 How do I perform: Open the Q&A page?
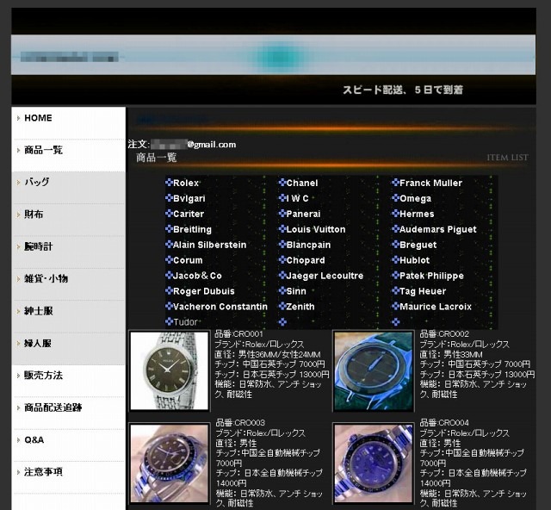pyautogui.click(x=34, y=440)
